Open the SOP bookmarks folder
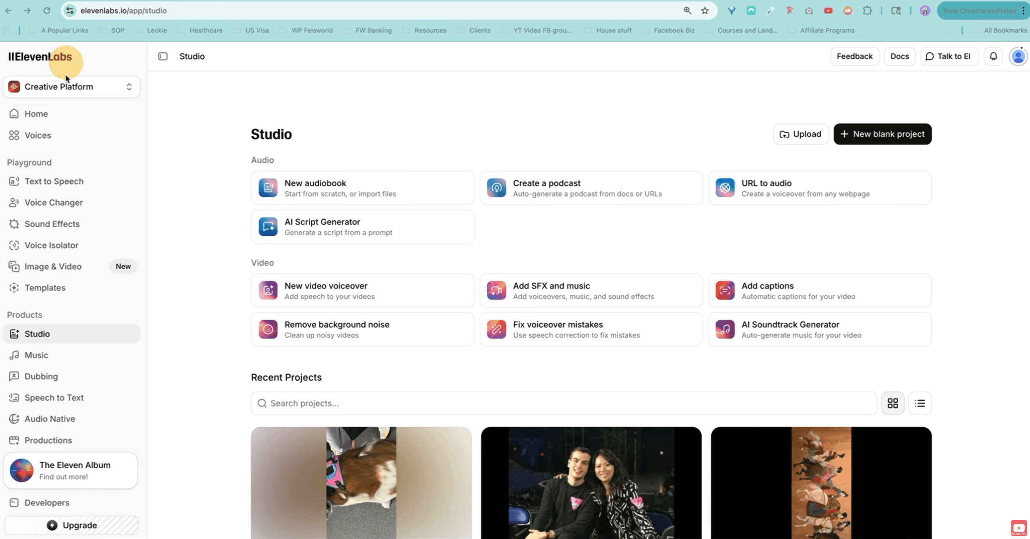This screenshot has width=1030, height=539. (112, 30)
